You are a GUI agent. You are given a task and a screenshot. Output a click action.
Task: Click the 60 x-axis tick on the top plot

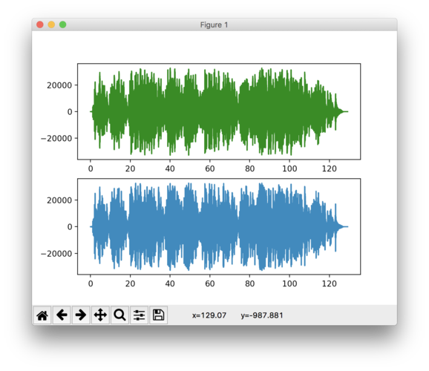pos(210,168)
